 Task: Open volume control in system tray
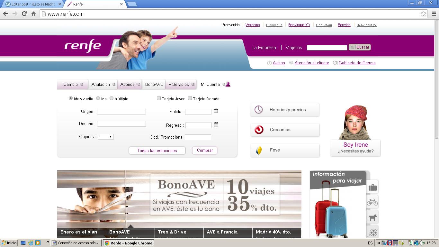(x=422, y=243)
